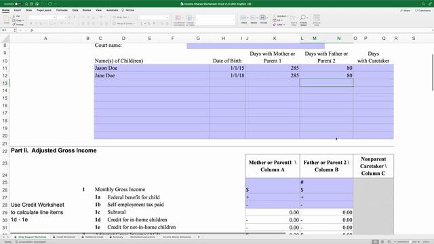Screen dimensions: 434x244
Task: Select the date of birth 1/1/15 cell
Action: [227, 68]
